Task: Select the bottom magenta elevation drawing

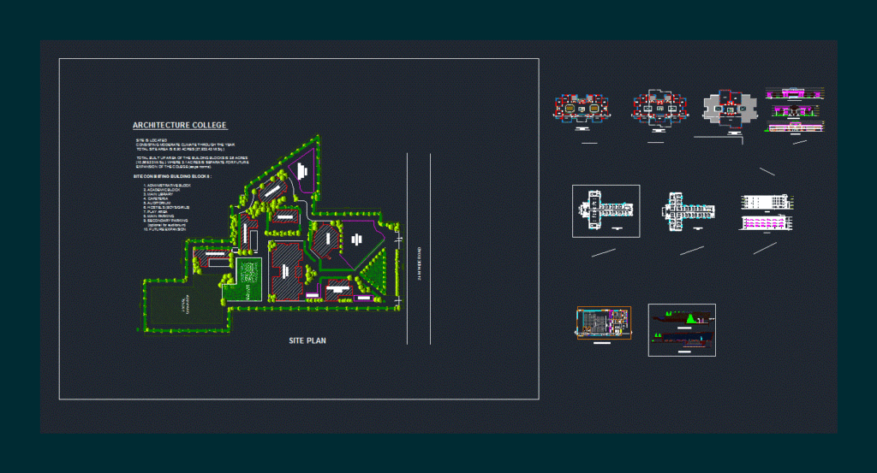Action: tap(795, 128)
